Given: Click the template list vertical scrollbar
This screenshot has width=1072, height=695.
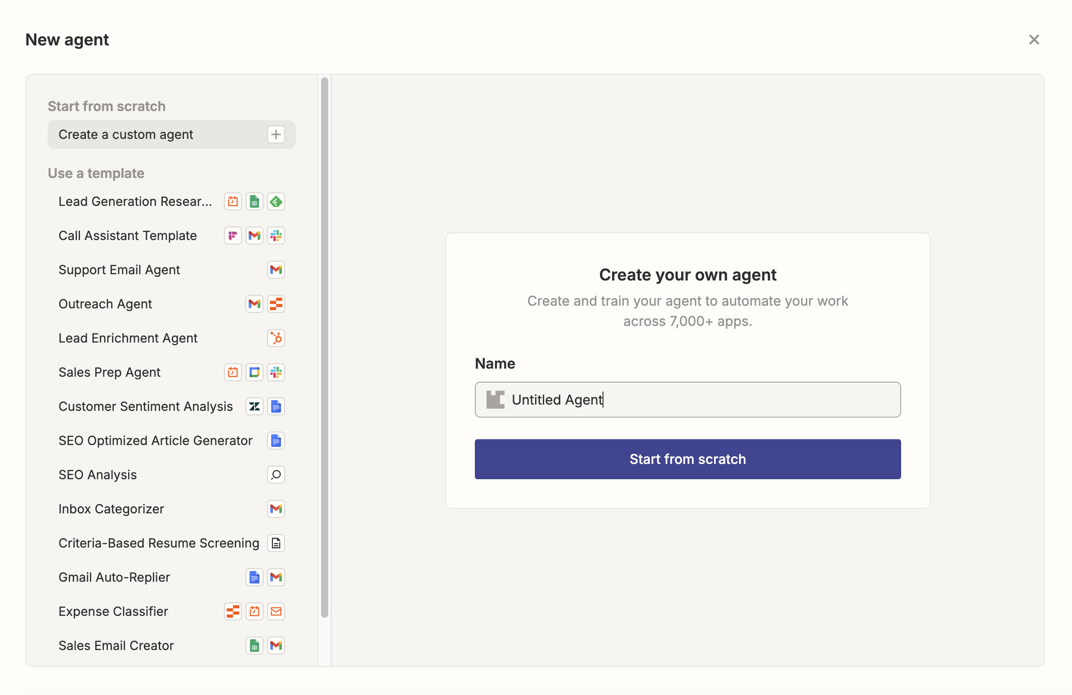Looking at the screenshot, I should (324, 347).
